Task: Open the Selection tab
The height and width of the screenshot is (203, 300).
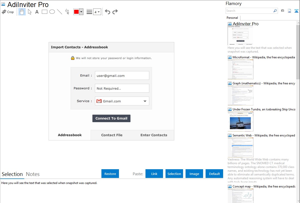Action: coord(12,174)
